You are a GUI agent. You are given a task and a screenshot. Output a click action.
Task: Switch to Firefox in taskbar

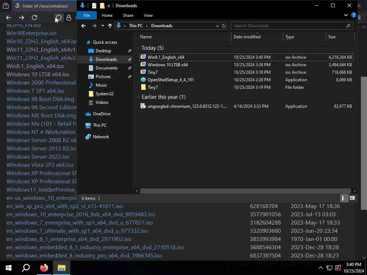click(44, 268)
